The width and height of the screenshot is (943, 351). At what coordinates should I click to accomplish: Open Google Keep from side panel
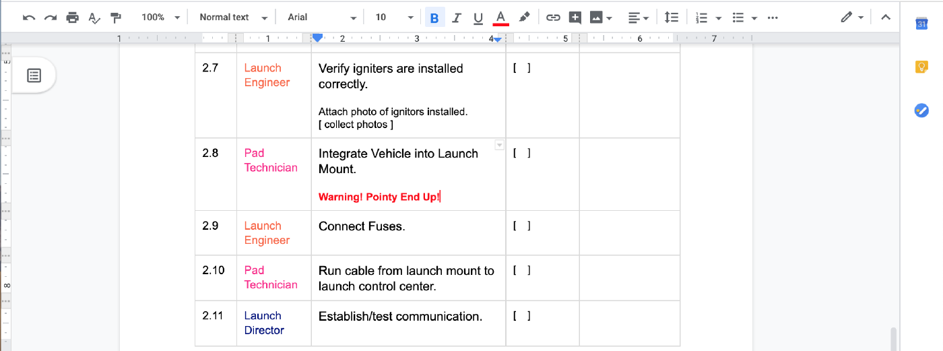(x=921, y=67)
